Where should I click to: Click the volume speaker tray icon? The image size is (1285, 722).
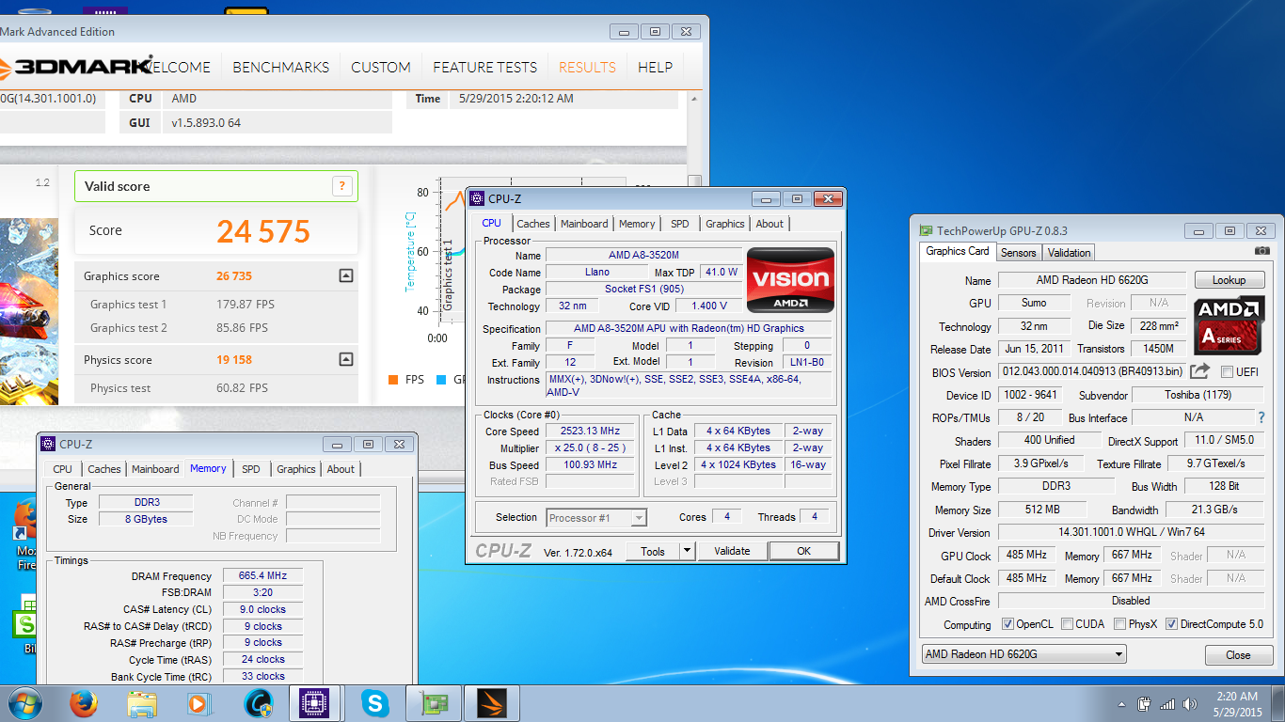[1190, 704]
